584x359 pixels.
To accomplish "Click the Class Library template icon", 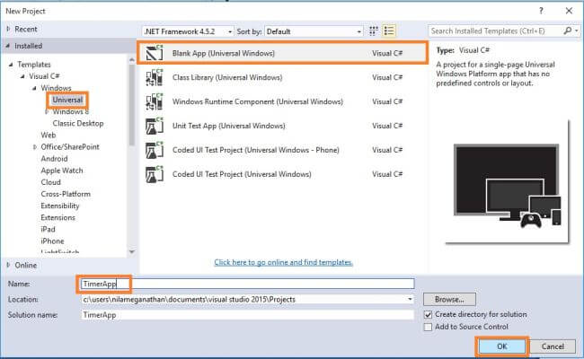I will 155,77.
